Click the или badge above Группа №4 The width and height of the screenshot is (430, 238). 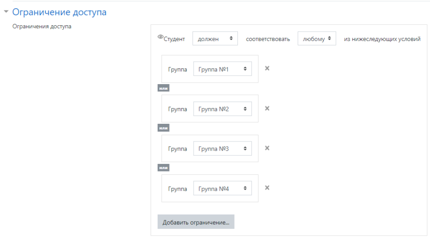164,168
